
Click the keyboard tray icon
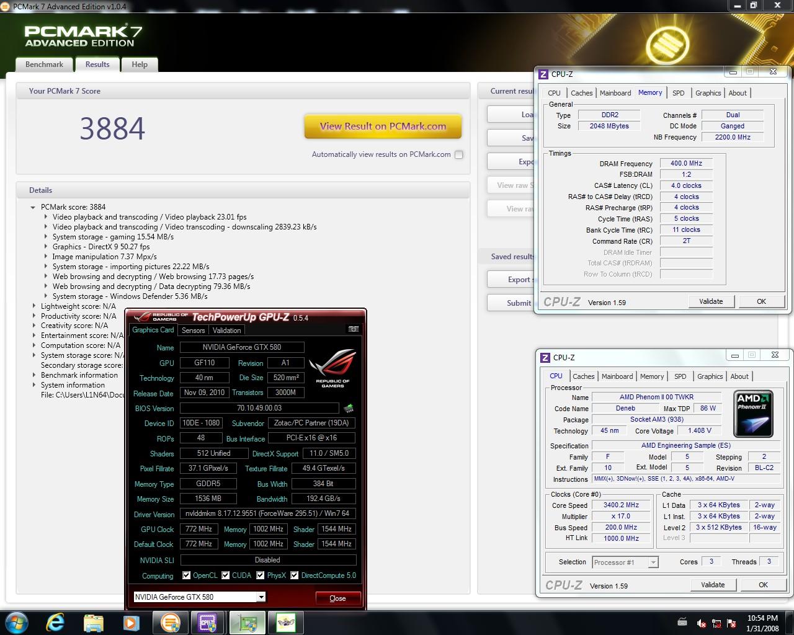682,623
